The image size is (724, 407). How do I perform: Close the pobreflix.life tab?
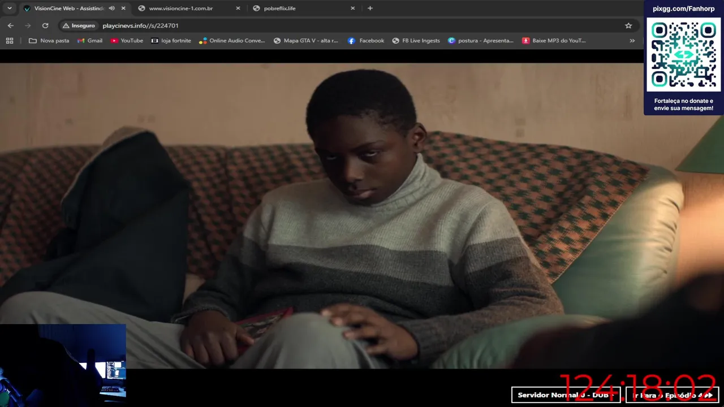pos(353,8)
